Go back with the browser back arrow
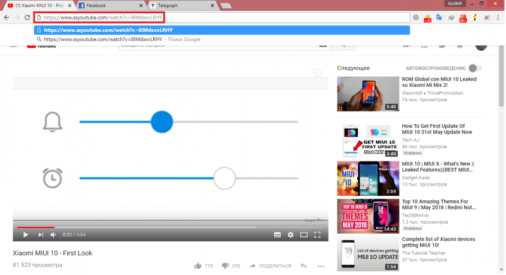 pyautogui.click(x=7, y=18)
